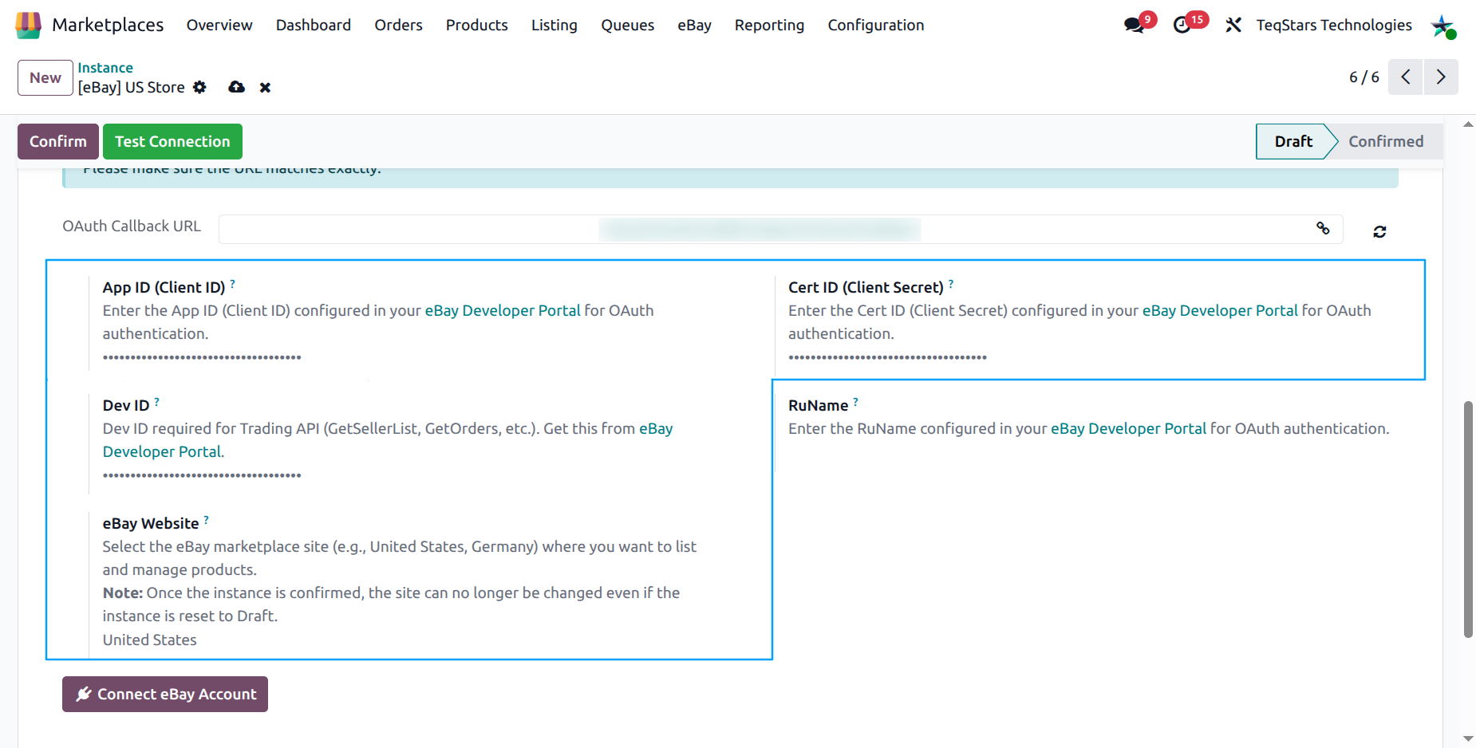Open the Configuration menu
The image size is (1476, 748).
[x=875, y=26]
